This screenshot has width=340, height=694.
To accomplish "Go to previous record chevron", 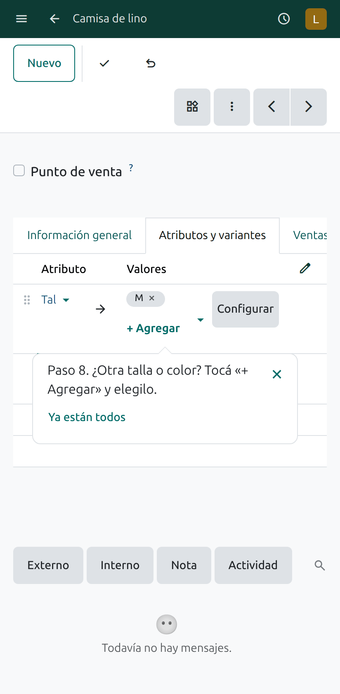I will (272, 107).
